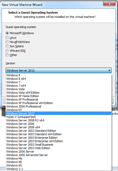
Task: Pick Windows 8 x64 in the list
Action: click(x=59, y=79)
